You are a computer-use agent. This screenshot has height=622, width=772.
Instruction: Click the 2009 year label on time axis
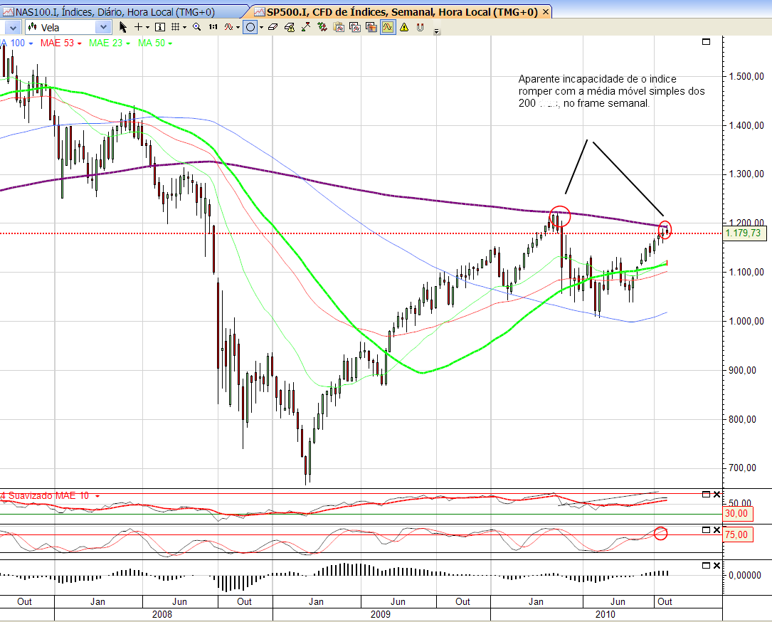point(381,614)
